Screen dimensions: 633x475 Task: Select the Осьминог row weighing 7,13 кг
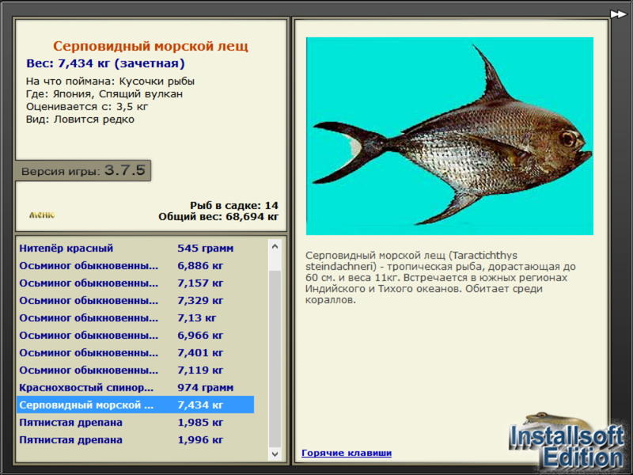coord(135,317)
